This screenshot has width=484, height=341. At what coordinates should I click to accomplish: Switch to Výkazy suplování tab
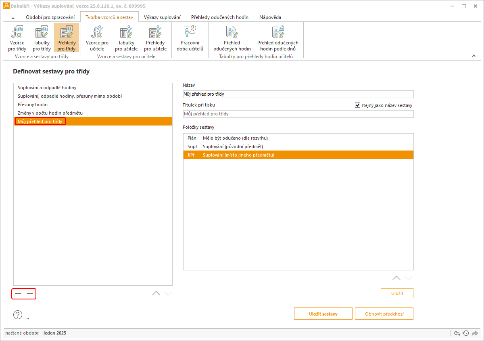coord(162,17)
